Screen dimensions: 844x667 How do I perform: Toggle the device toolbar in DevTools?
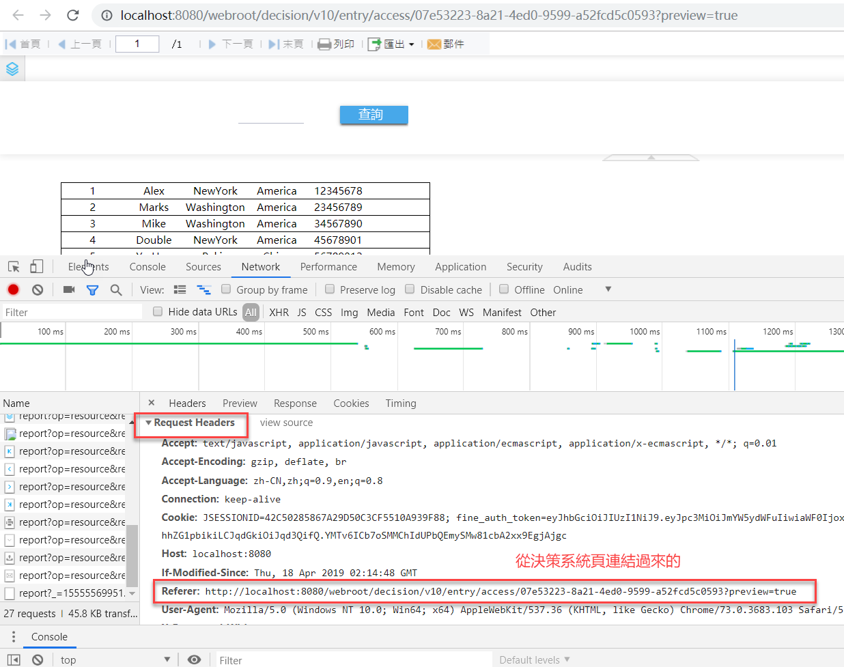click(37, 266)
